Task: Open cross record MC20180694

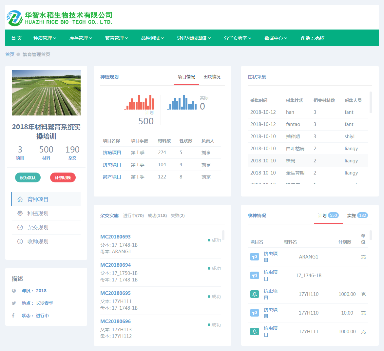Action: [115, 265]
